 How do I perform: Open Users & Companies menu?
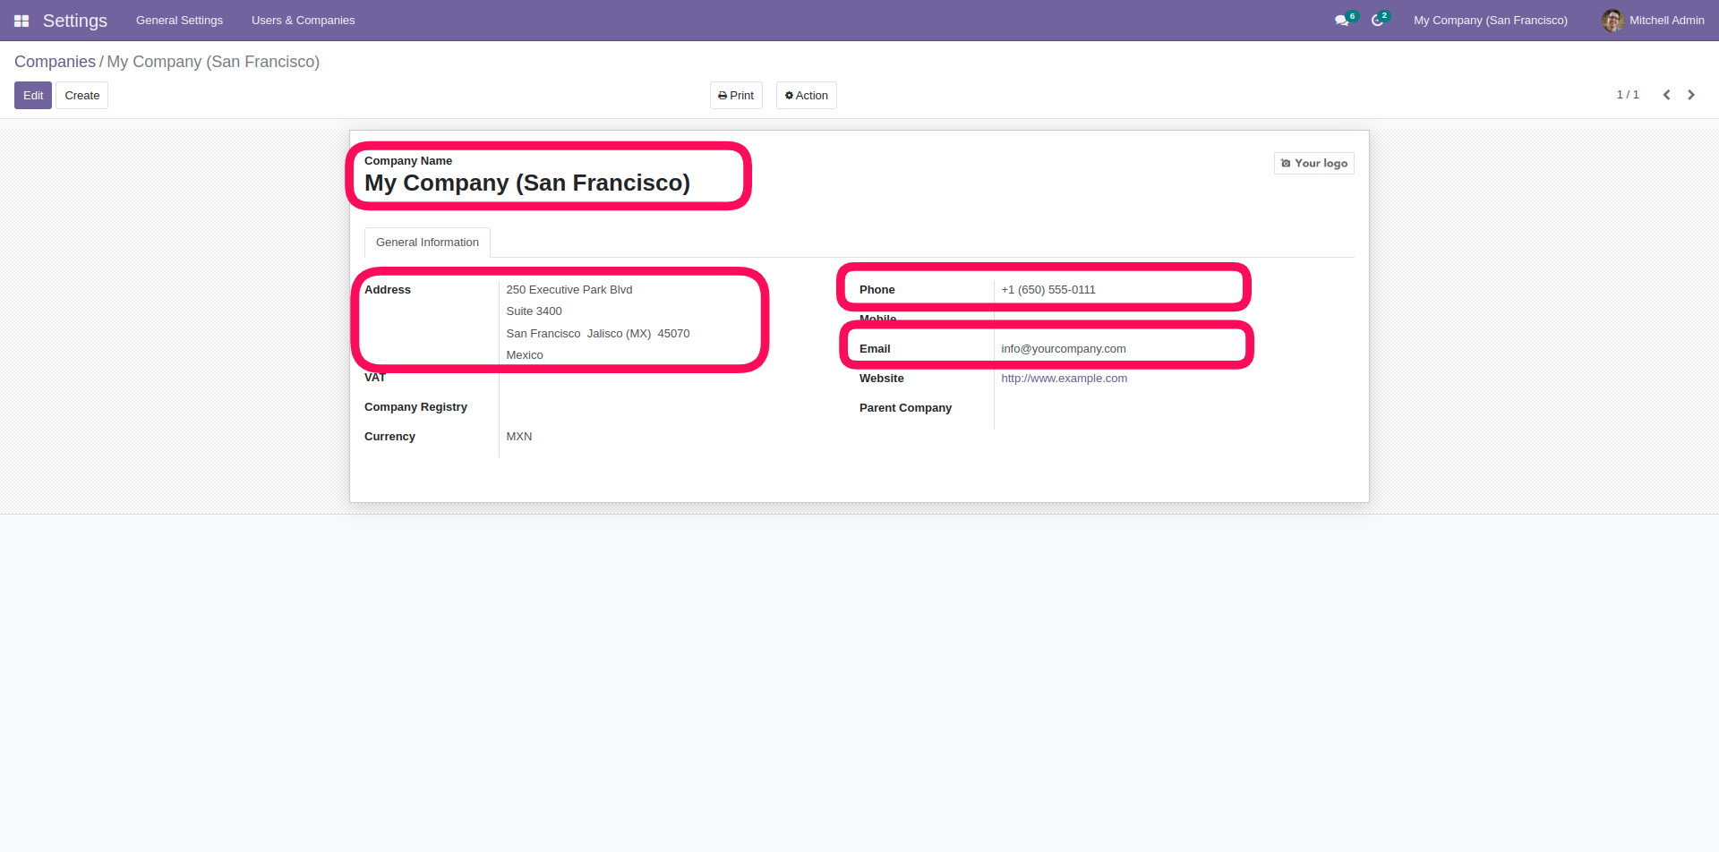(x=303, y=21)
